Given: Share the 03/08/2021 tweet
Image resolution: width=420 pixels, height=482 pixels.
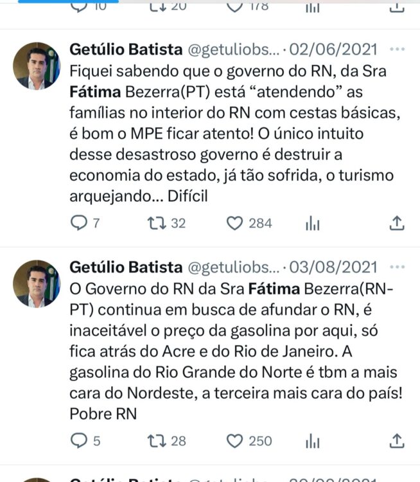Looking at the screenshot, I should (x=397, y=441).
